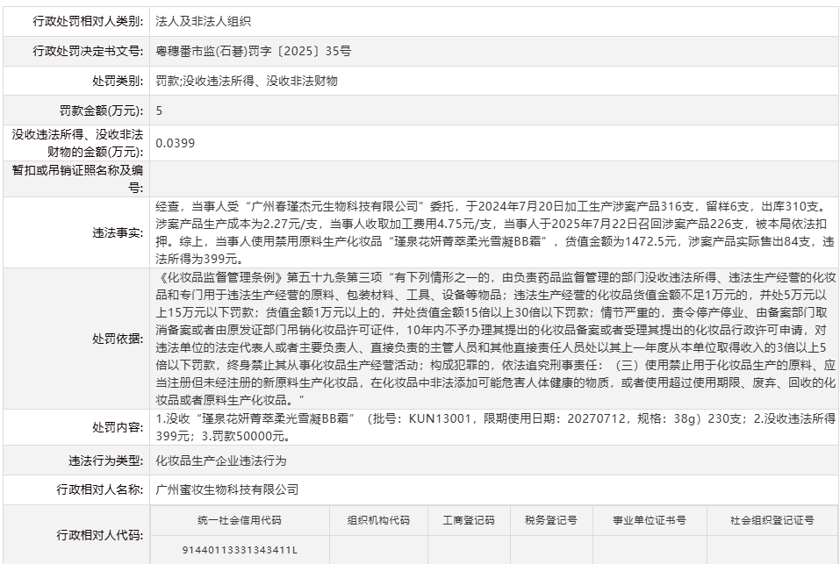Select the value 罚款;没收违法所得、没收非法财物

click(x=247, y=81)
